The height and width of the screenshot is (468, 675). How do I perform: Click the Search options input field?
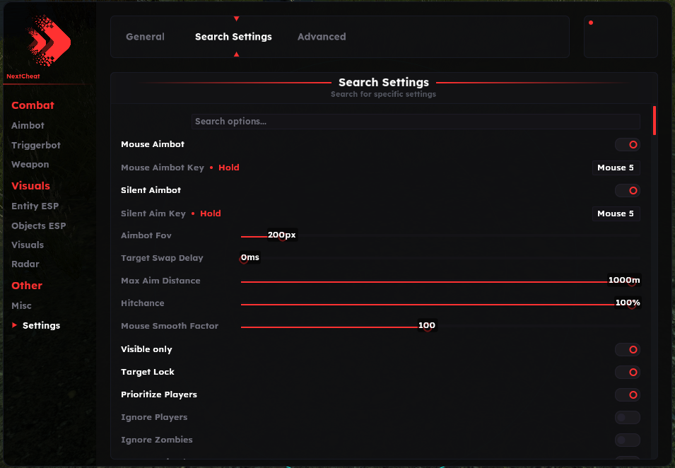coord(416,122)
